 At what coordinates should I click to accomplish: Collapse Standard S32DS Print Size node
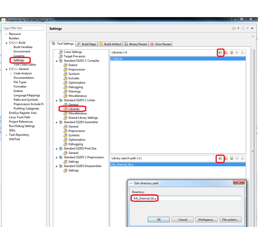57,149
